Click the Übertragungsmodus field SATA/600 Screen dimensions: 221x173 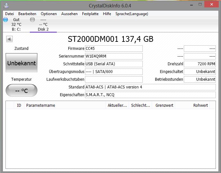(114, 72)
